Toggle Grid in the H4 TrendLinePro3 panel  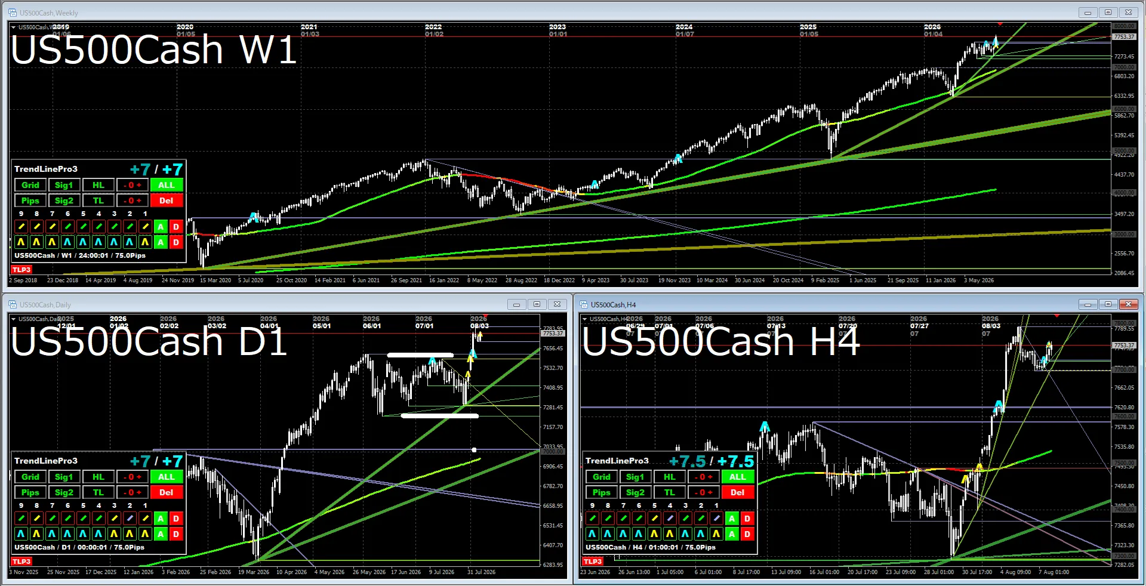(x=602, y=477)
